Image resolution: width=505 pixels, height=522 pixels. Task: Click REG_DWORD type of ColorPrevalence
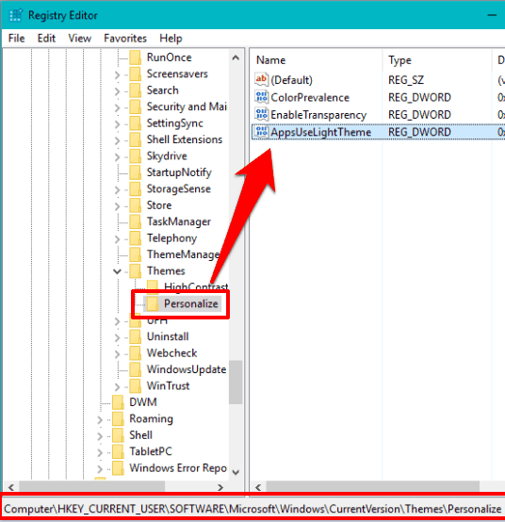[419, 97]
